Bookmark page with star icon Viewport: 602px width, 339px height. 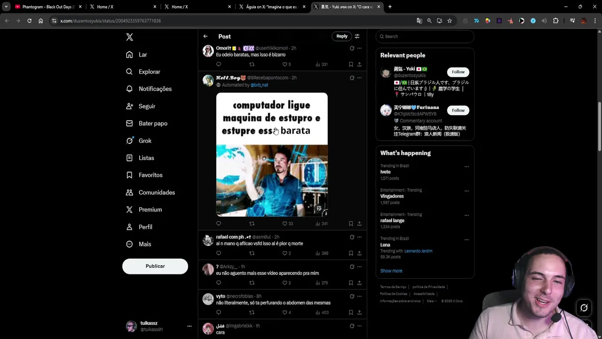[x=450, y=21]
